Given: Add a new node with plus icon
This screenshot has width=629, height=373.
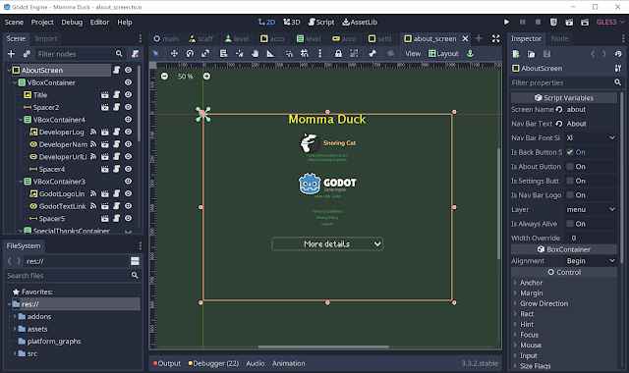Looking at the screenshot, I should click(x=11, y=54).
